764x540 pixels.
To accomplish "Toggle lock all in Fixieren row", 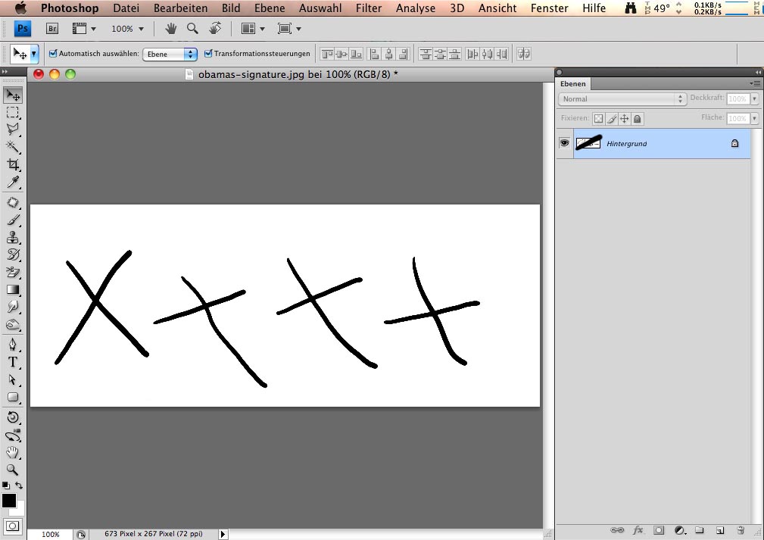I will (x=638, y=118).
